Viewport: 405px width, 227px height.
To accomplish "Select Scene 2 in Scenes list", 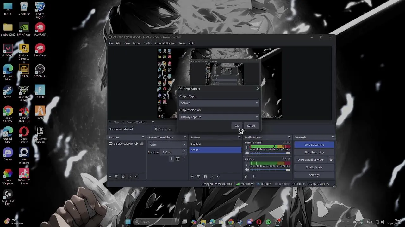I will (215, 144).
